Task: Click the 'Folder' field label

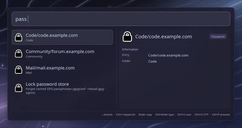Action: [126, 61]
